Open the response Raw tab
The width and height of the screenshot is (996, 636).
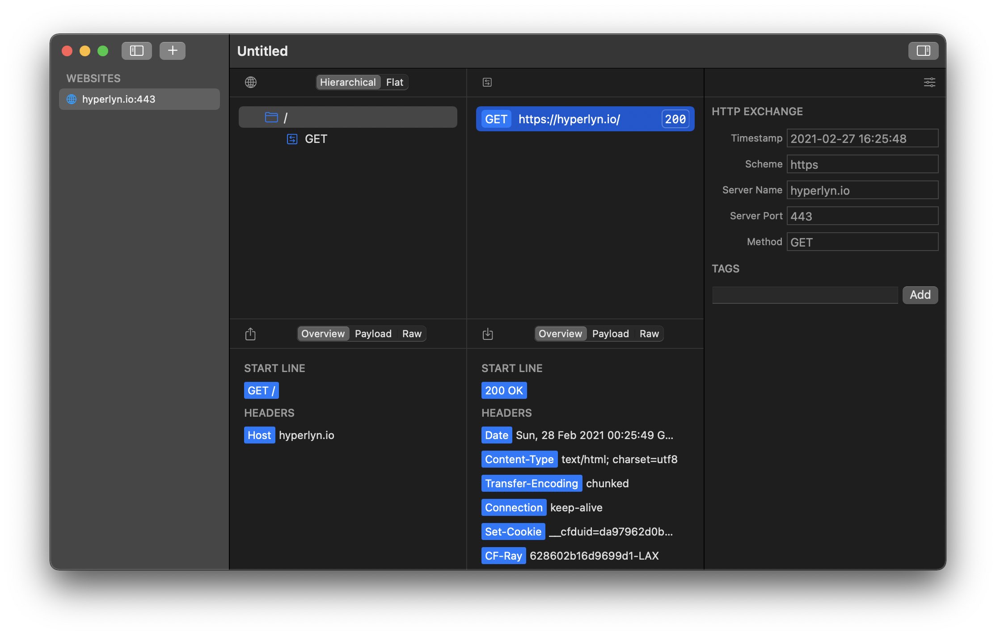point(649,334)
